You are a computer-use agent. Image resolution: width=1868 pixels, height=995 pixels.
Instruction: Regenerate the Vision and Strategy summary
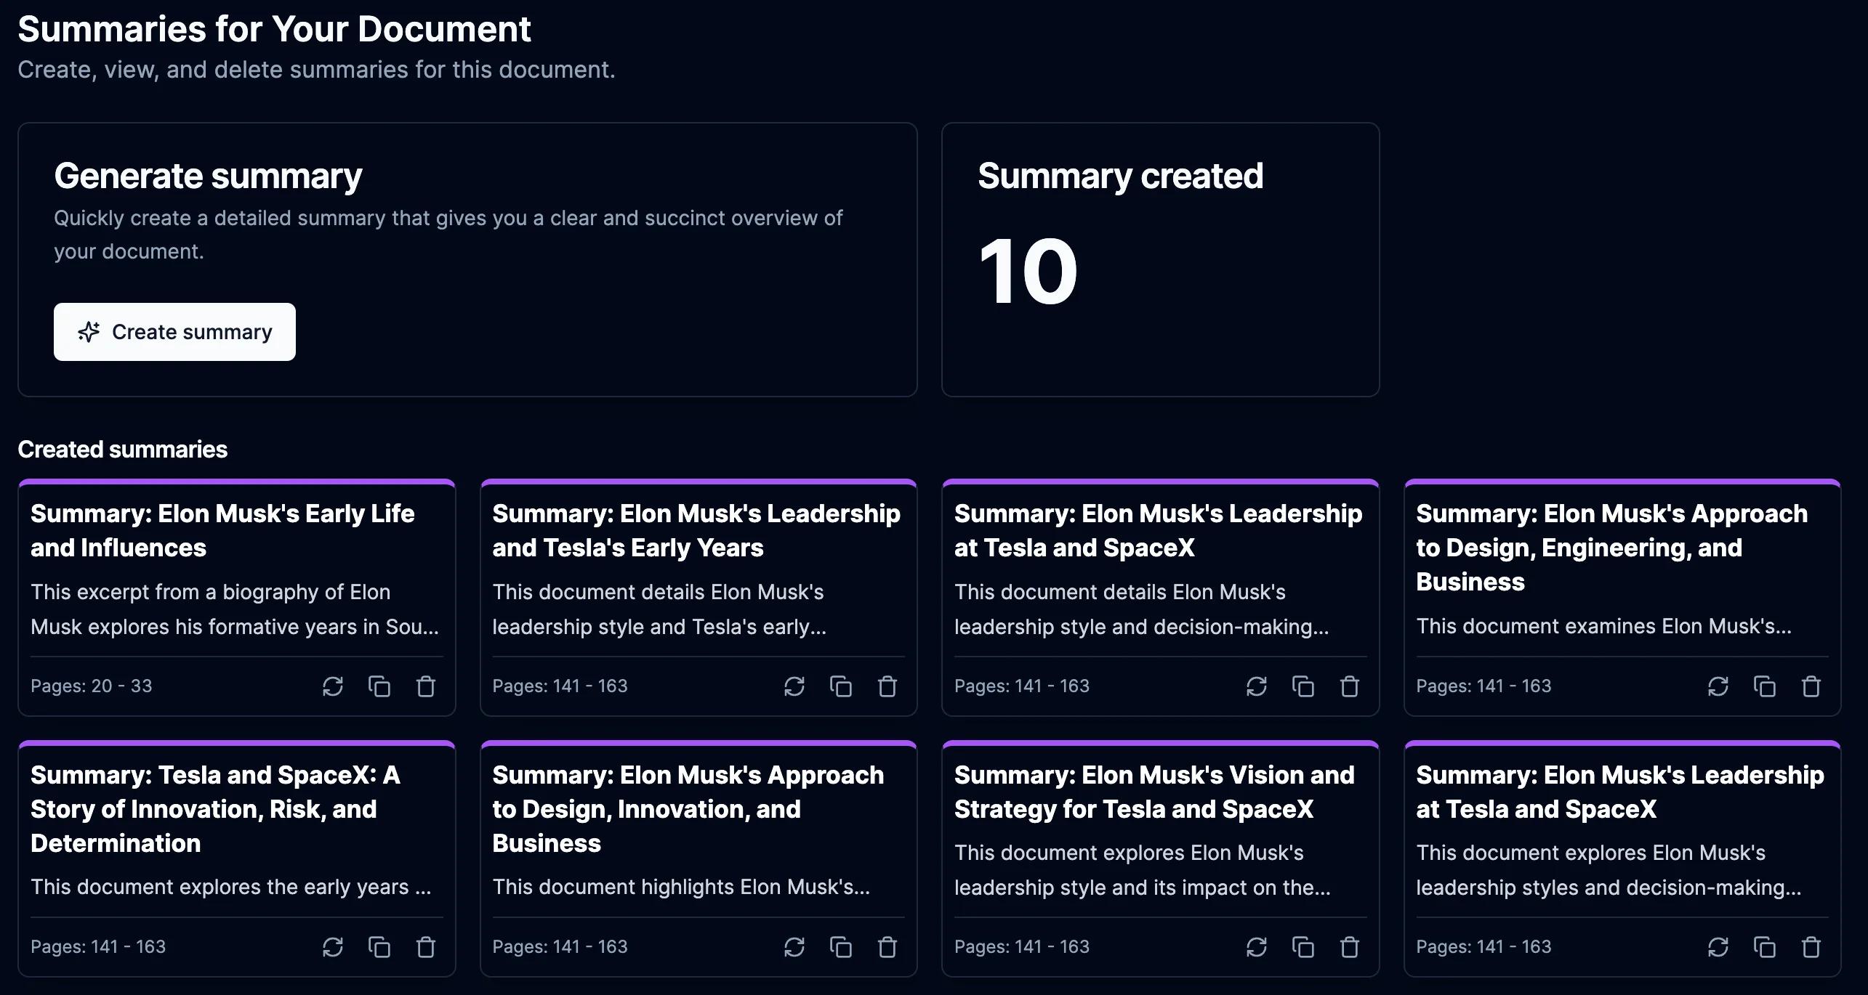(x=1257, y=947)
